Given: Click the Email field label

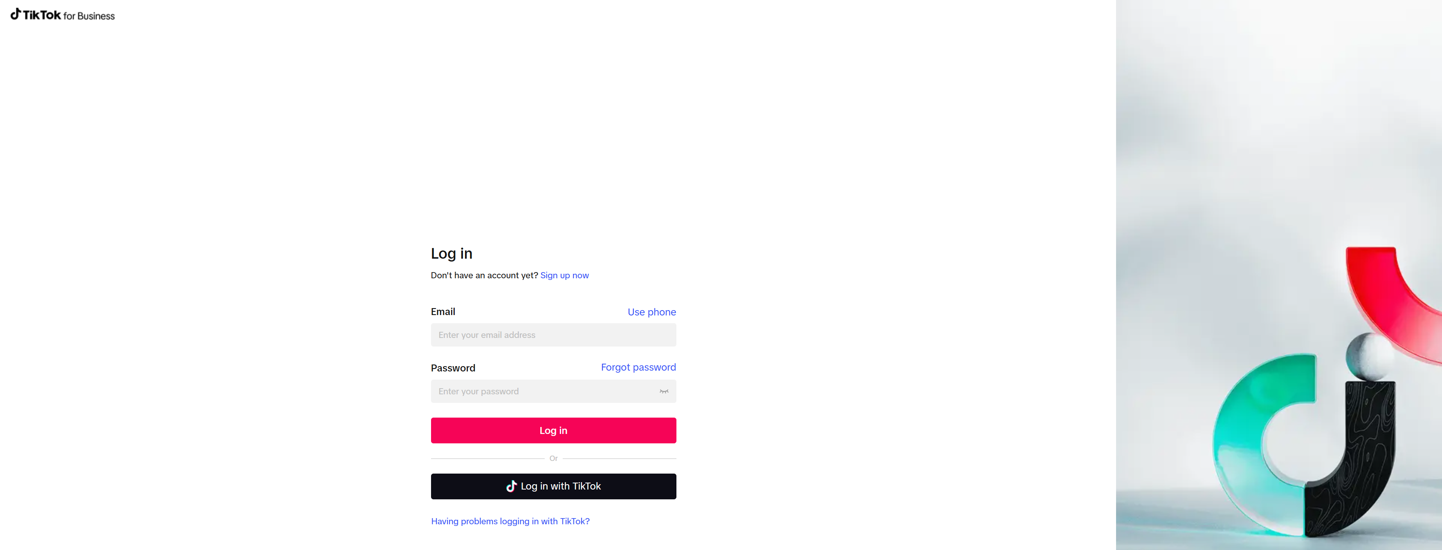Looking at the screenshot, I should (443, 312).
